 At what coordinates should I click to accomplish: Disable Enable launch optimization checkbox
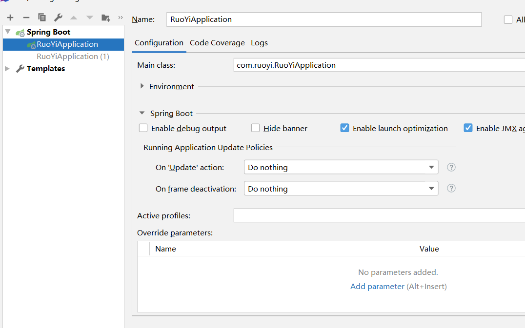[x=345, y=128]
